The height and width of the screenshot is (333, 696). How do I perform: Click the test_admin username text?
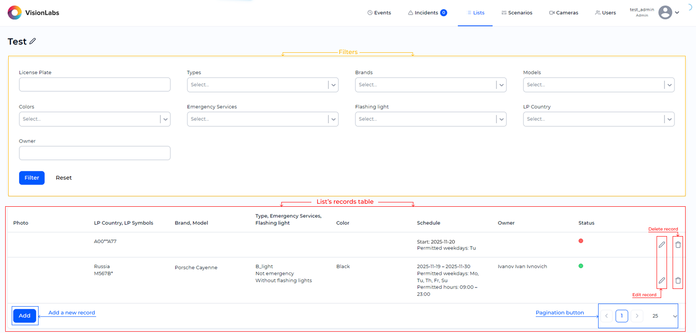pyautogui.click(x=642, y=10)
